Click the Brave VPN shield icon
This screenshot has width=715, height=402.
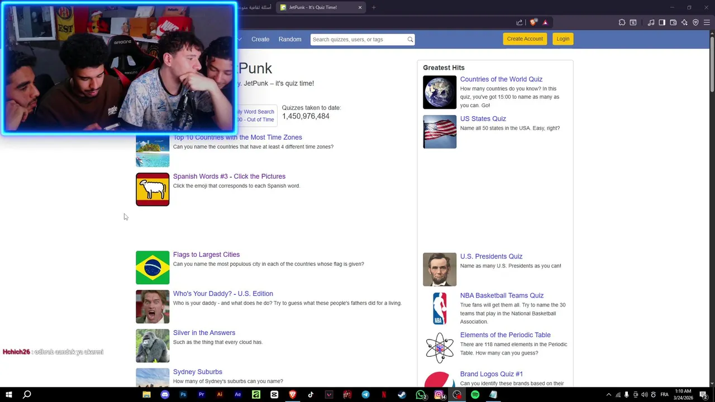(x=695, y=22)
